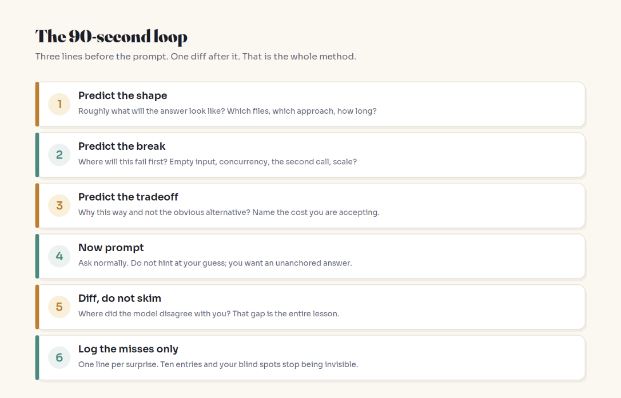Image resolution: width=621 pixels, height=398 pixels.
Task: Click the subtitle 'Three lines before the prompt'
Action: pyautogui.click(x=196, y=57)
